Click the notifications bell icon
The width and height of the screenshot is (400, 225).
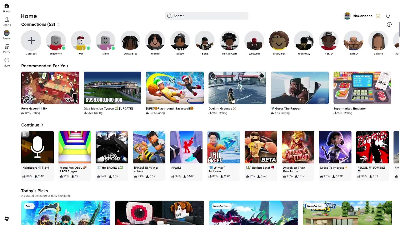pyautogui.click(x=388, y=16)
